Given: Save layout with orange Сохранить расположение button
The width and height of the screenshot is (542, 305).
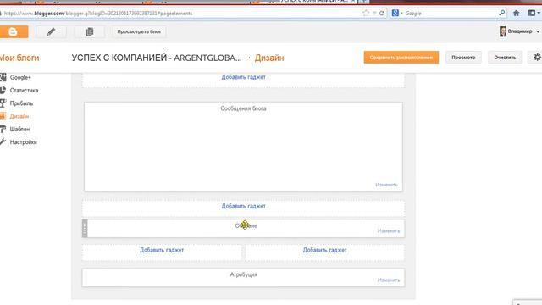Looking at the screenshot, I should pyautogui.click(x=401, y=58).
